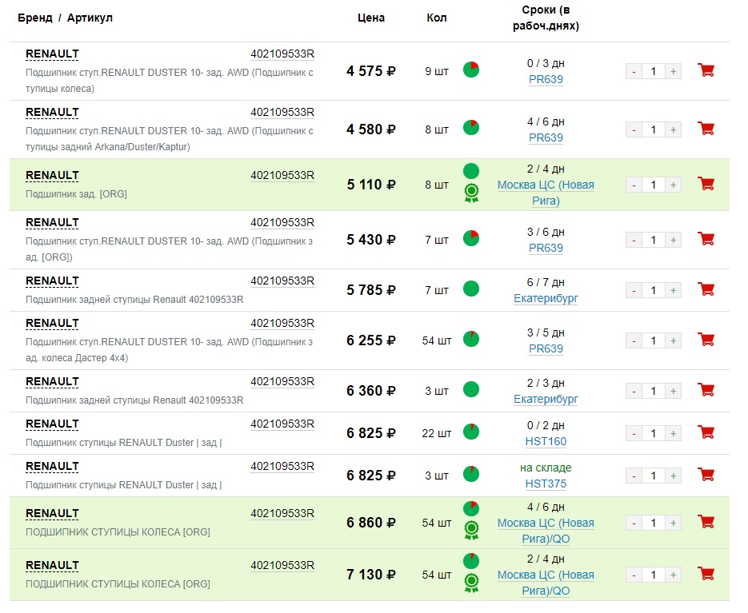Click the Сроки (в рабоч.днях) column header
Viewport: 748px width, 613px height.
pos(546,18)
